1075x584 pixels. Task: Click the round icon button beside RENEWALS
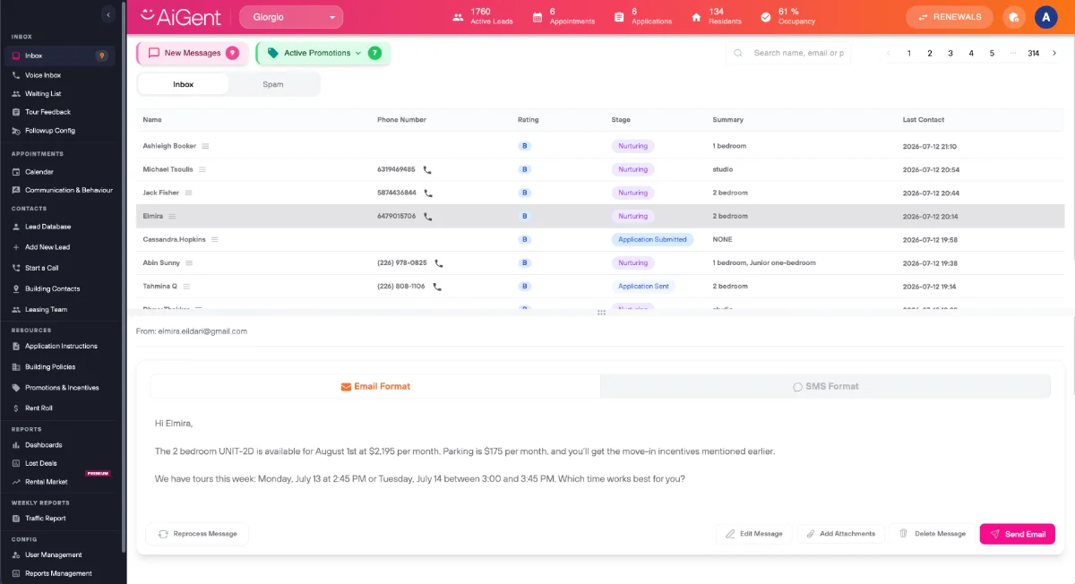pos(1013,17)
